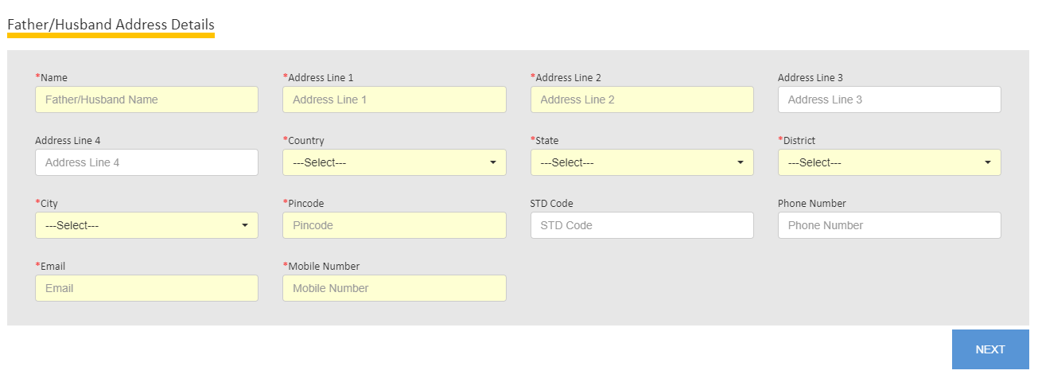Focus the STD Code field
Viewport: 1038px width, 386px height.
coord(642,225)
